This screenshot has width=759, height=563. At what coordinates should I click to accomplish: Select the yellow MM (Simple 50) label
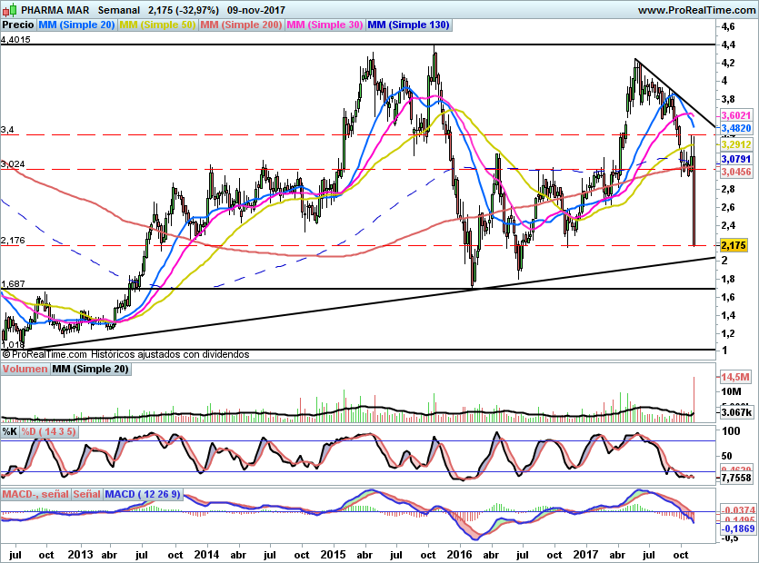click(157, 25)
